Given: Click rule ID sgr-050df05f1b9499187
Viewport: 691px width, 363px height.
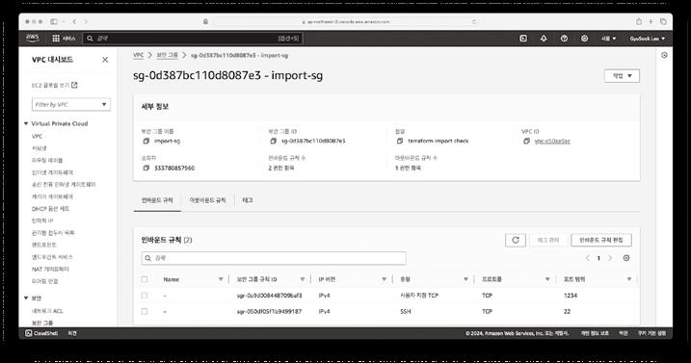Looking at the screenshot, I should pos(269,311).
